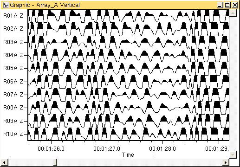The width and height of the screenshot is (240, 167).
Task: Click the horizontal scrollbar left arrow
Action: (x=4, y=162)
